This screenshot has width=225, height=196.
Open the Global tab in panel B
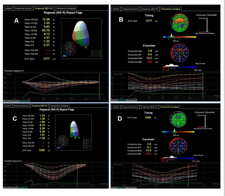tap(116, 9)
